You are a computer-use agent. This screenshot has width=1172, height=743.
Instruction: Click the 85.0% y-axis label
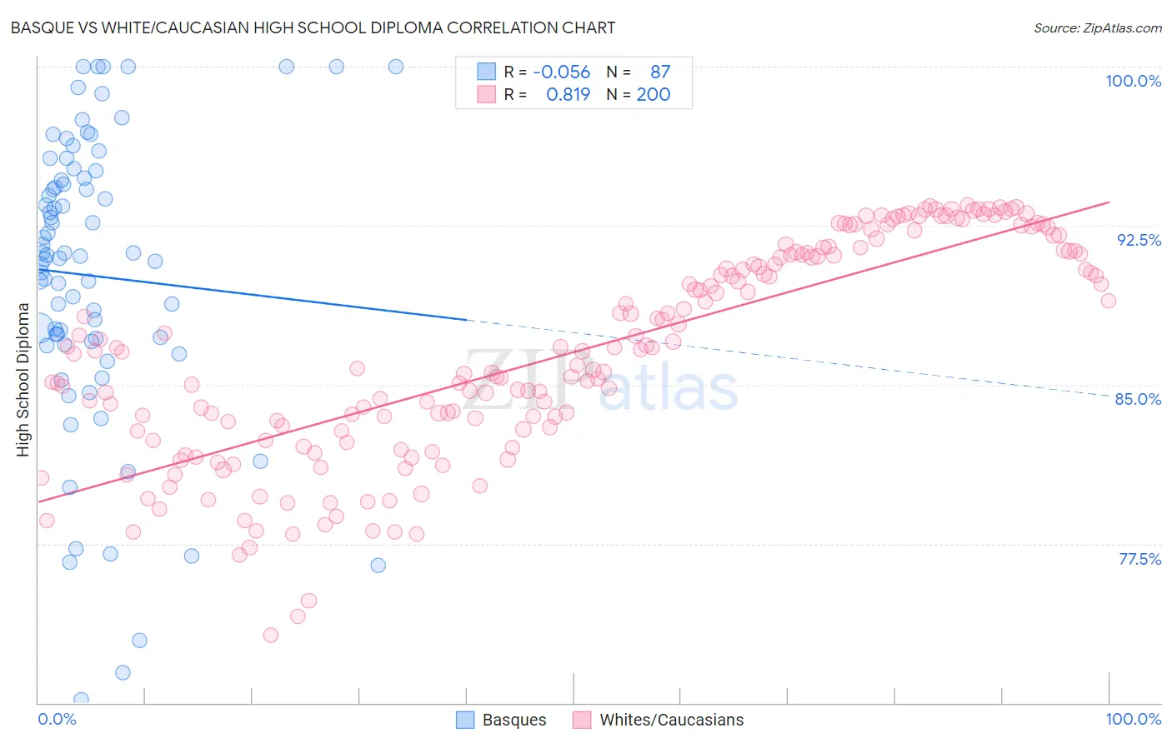(x=1139, y=399)
